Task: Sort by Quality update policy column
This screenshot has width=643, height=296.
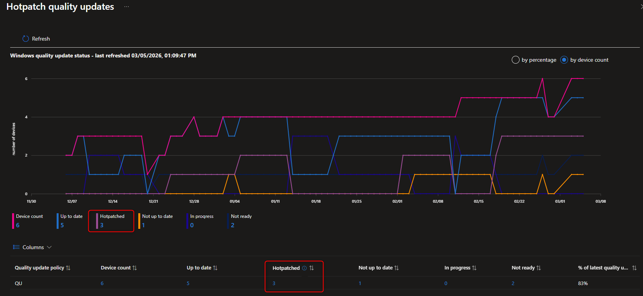Action: click(x=68, y=268)
